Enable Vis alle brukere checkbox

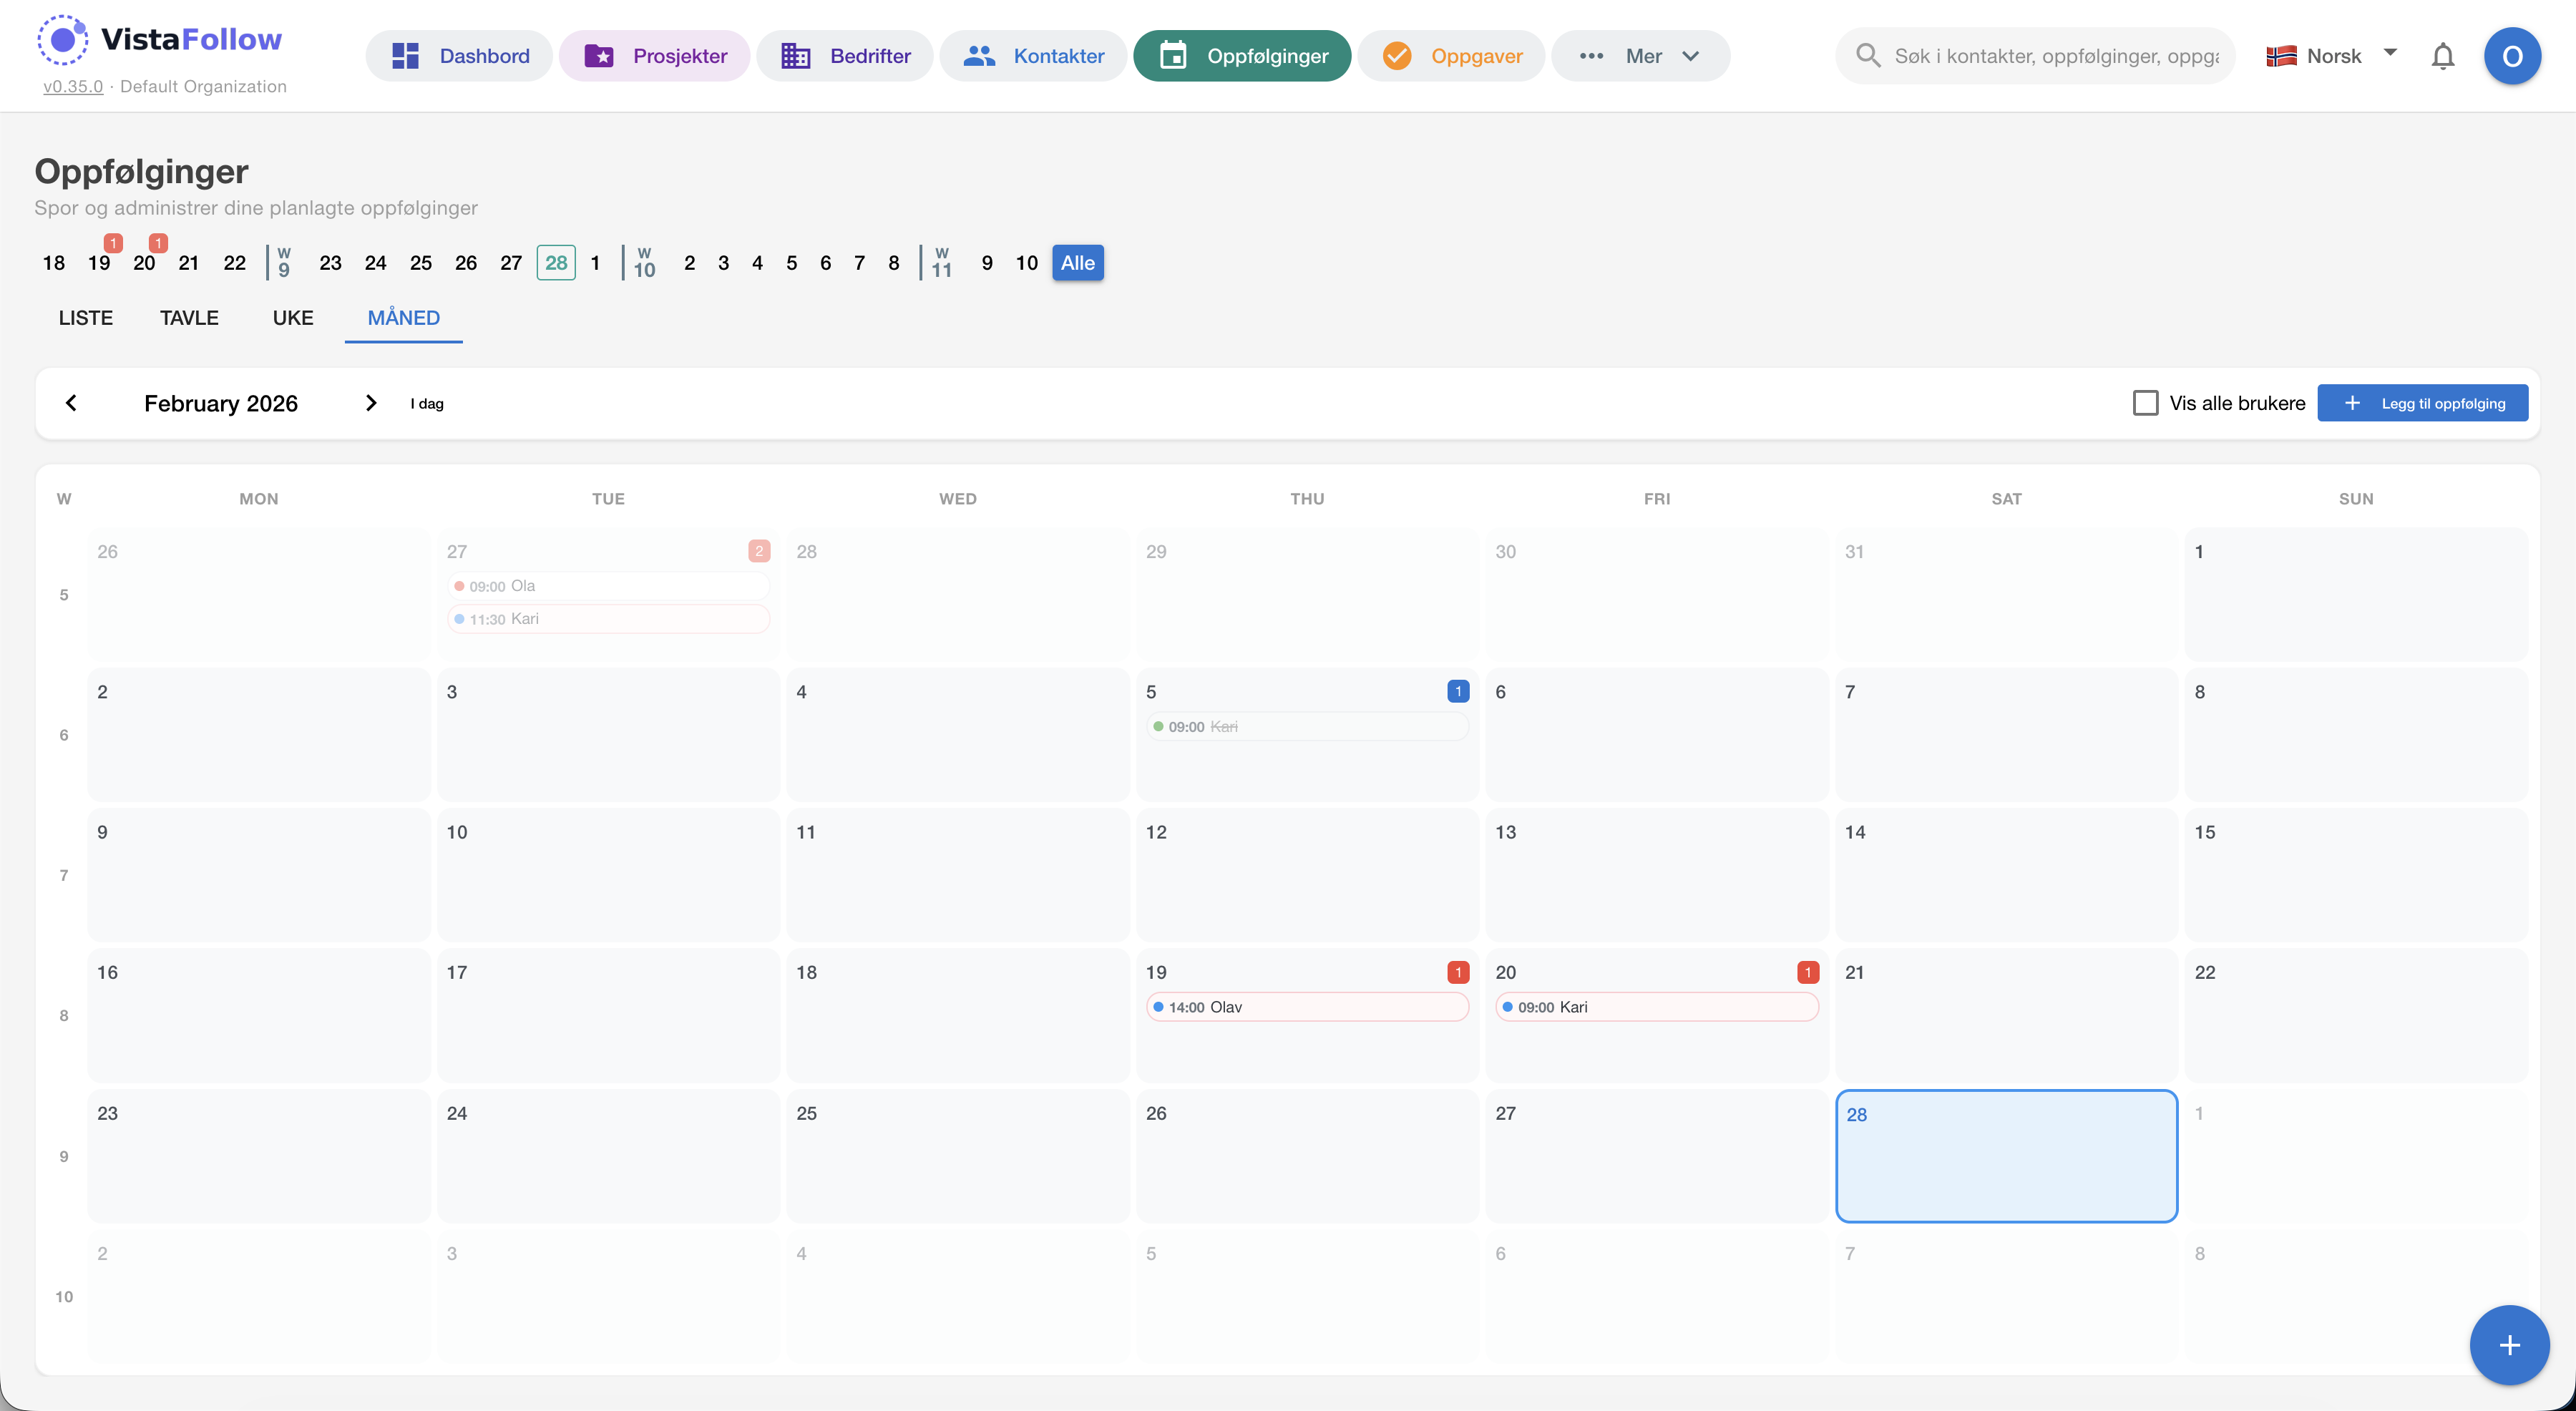2145,403
